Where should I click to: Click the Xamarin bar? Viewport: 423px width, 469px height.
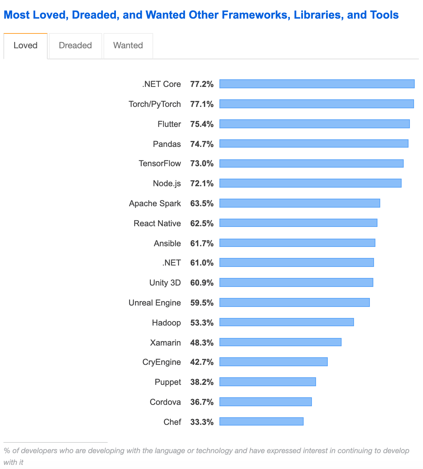(x=280, y=342)
